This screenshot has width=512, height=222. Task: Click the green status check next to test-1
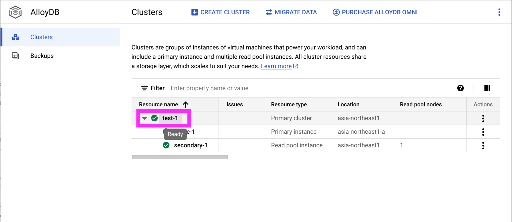pyautogui.click(x=154, y=118)
